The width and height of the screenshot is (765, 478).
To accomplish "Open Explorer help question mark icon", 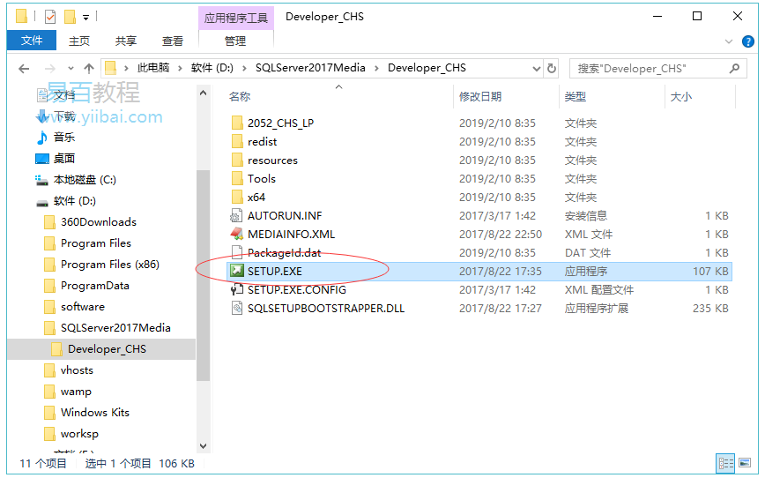I will point(748,41).
